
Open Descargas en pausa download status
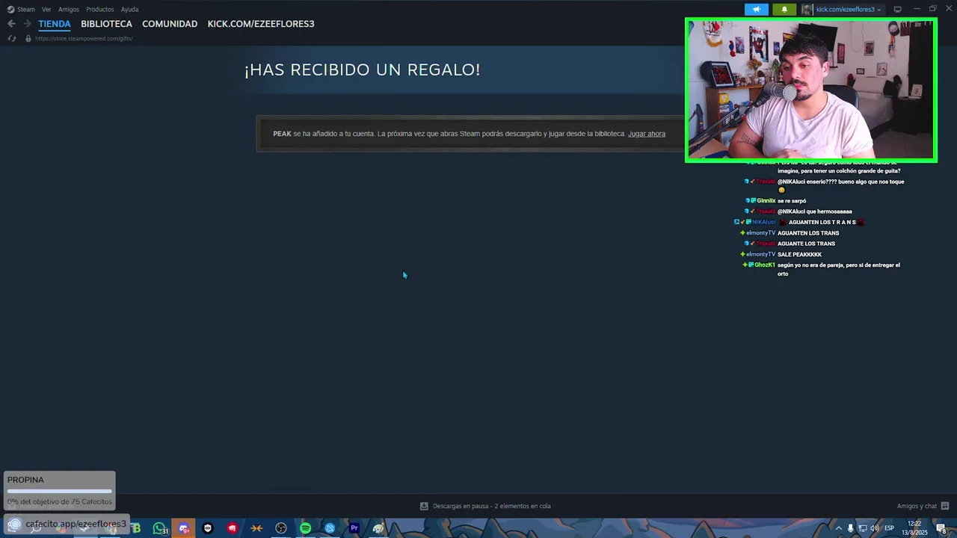click(491, 506)
